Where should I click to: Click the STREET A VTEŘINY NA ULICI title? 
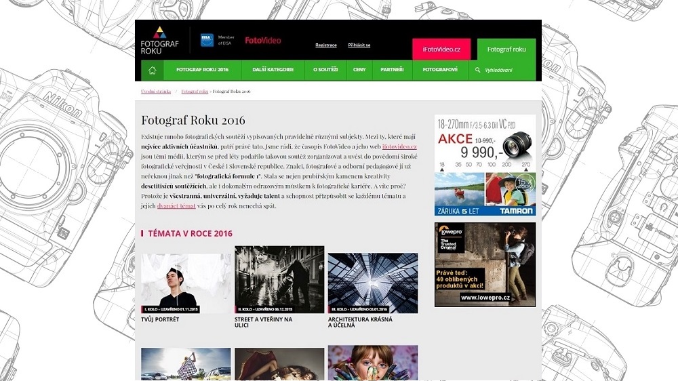point(263,322)
